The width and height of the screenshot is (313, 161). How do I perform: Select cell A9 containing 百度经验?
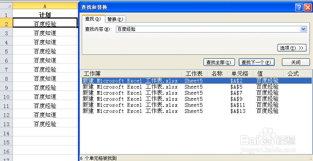pyautogui.click(x=45, y=87)
